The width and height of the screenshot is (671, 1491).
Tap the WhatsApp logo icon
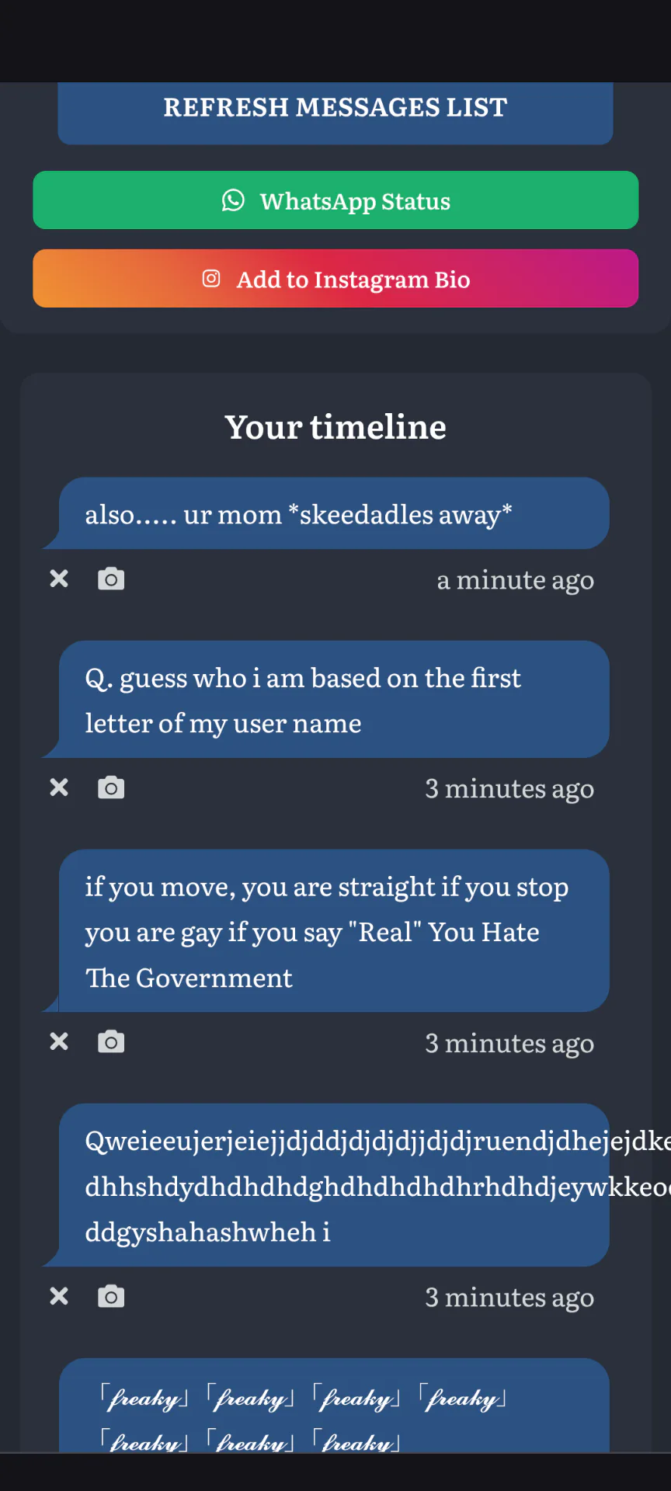pyautogui.click(x=233, y=200)
